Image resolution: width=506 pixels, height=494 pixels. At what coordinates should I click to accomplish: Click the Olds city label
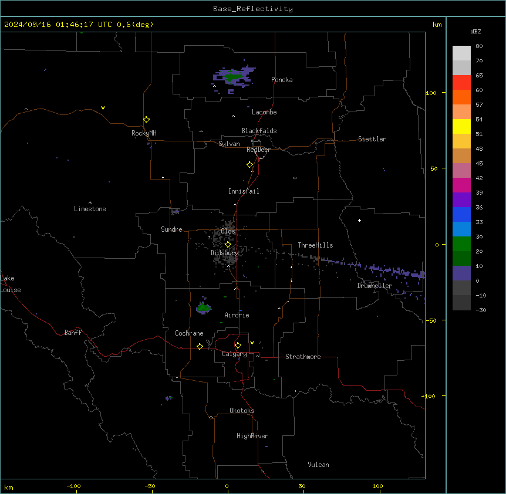click(228, 231)
